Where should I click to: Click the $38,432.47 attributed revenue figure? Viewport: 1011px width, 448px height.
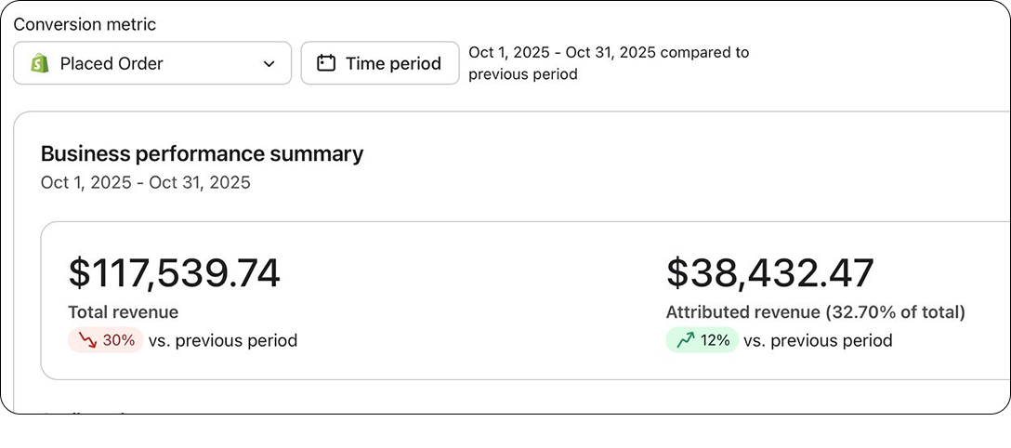[769, 272]
